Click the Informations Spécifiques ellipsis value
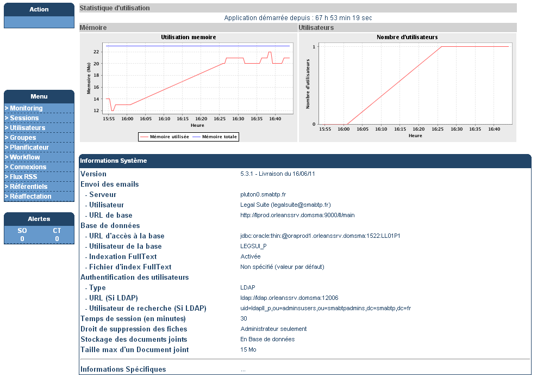Viewport: 537px width, 375px height. 243,370
